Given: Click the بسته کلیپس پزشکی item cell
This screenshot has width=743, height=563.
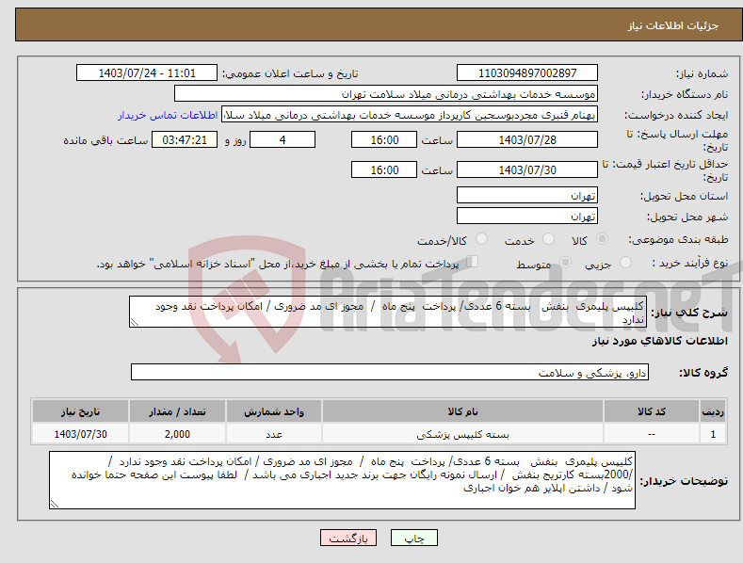Looking at the screenshot, I should tap(462, 434).
